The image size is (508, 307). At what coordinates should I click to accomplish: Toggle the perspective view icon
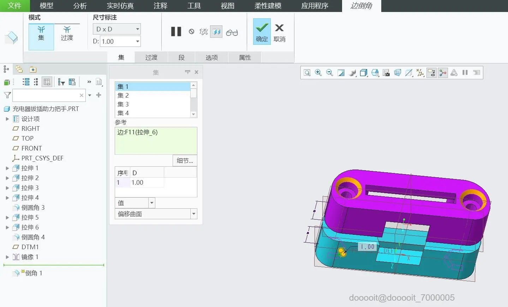398,73
